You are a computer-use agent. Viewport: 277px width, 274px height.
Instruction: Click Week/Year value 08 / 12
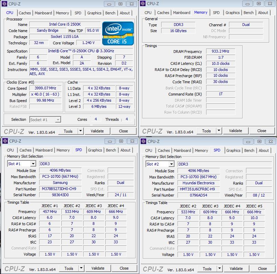259,195
